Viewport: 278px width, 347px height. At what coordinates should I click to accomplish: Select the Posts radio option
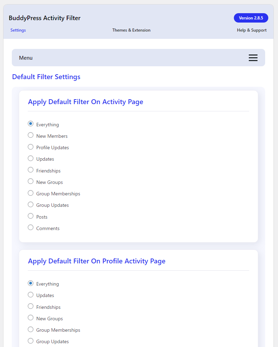pyautogui.click(x=31, y=216)
